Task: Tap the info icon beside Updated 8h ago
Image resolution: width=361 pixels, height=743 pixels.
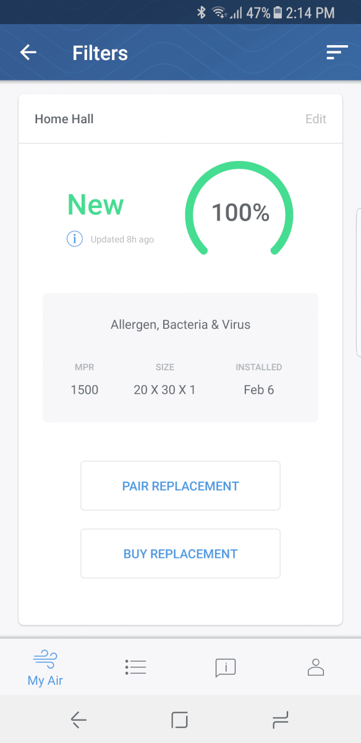Action: click(x=75, y=239)
